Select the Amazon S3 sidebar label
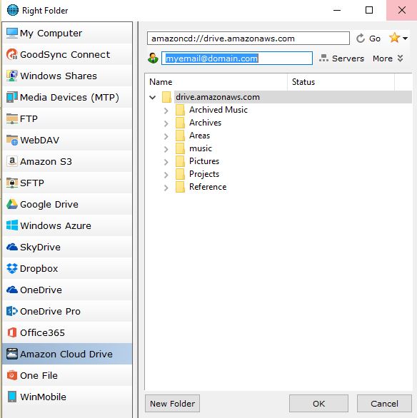This screenshot has height=418, width=417. pyautogui.click(x=46, y=161)
